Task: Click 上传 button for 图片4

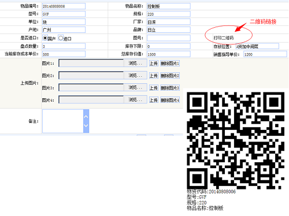Action: [x=154, y=100]
